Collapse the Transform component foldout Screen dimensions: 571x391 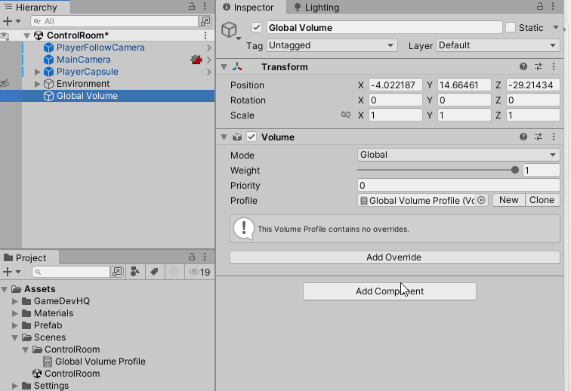coord(224,67)
